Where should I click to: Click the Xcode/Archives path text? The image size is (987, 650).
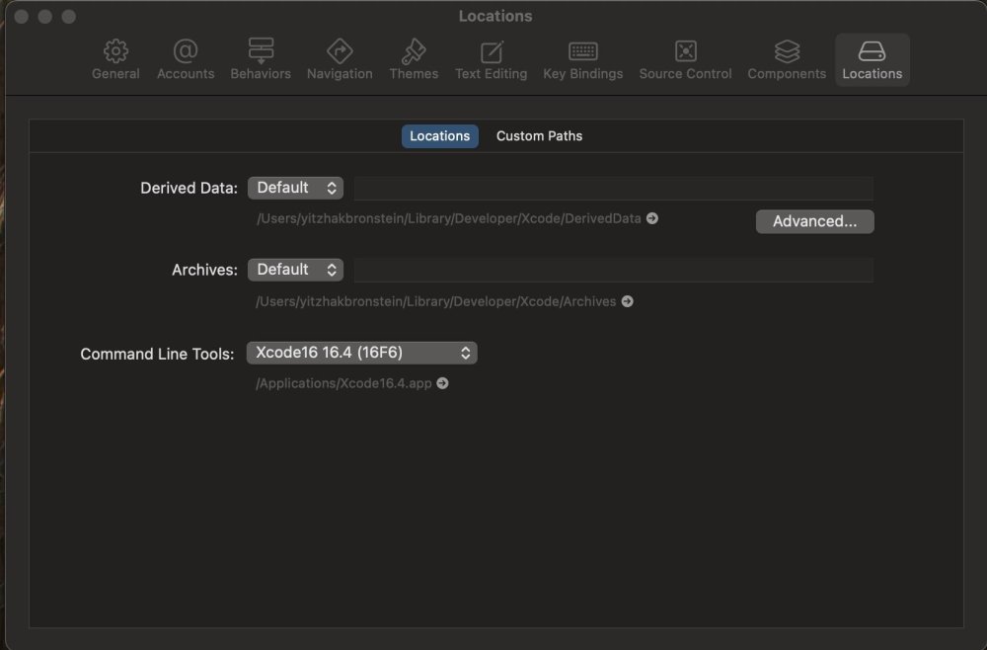point(435,301)
